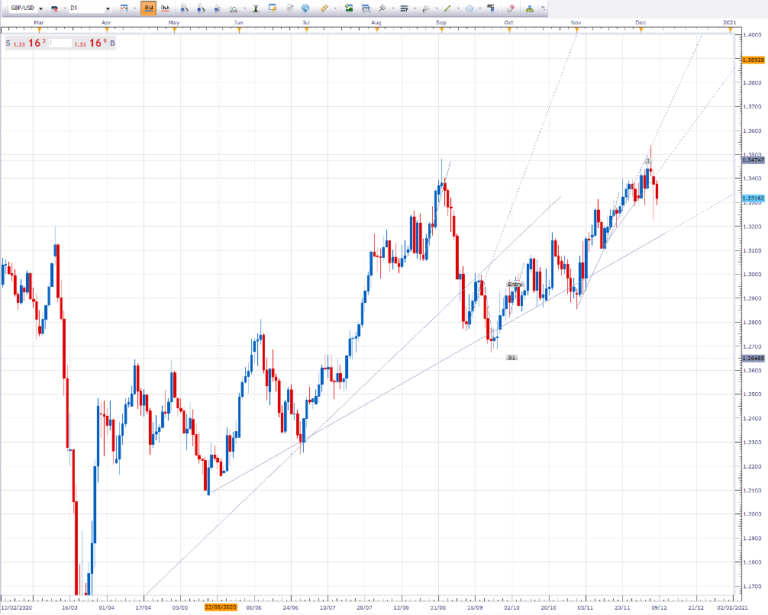
Task: Click the zoom-area magnifier icon
Action: (x=234, y=8)
